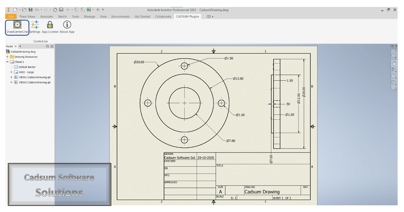Open the Undo dropdown arrow

point(41,10)
